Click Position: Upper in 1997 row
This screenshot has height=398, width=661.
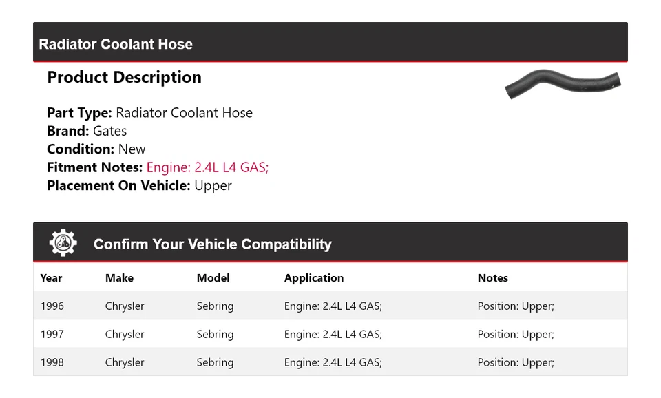point(515,335)
